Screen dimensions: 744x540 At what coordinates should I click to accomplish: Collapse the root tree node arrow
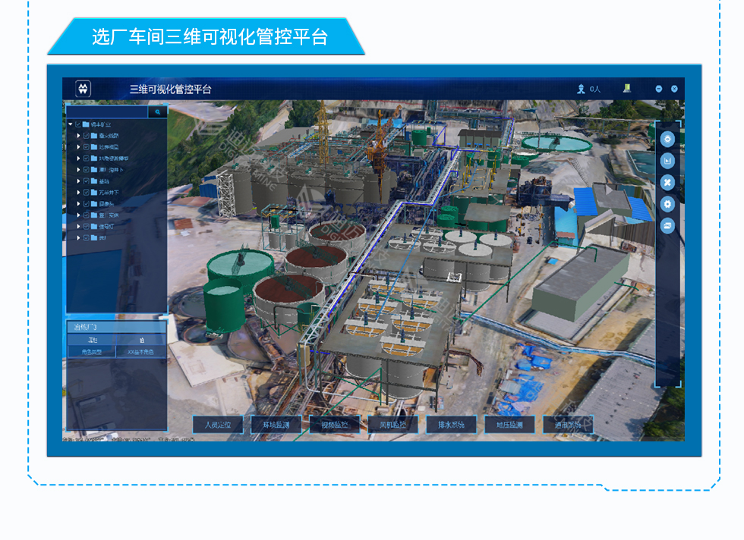coord(71,124)
